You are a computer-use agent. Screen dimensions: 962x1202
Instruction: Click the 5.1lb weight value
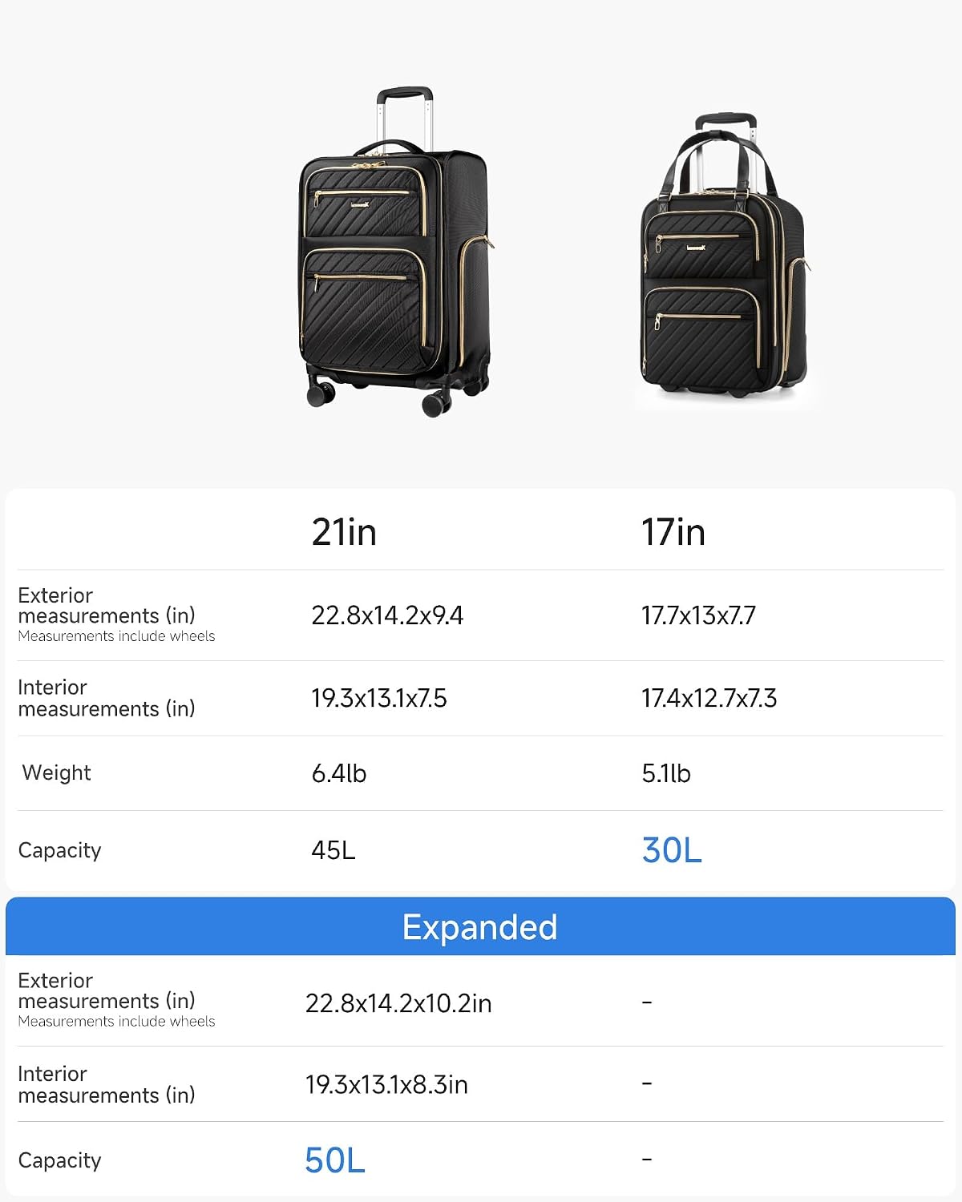pyautogui.click(x=666, y=773)
